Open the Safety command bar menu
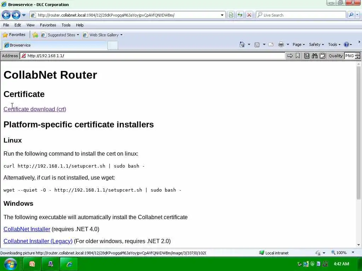The image size is (362, 271). (316, 44)
